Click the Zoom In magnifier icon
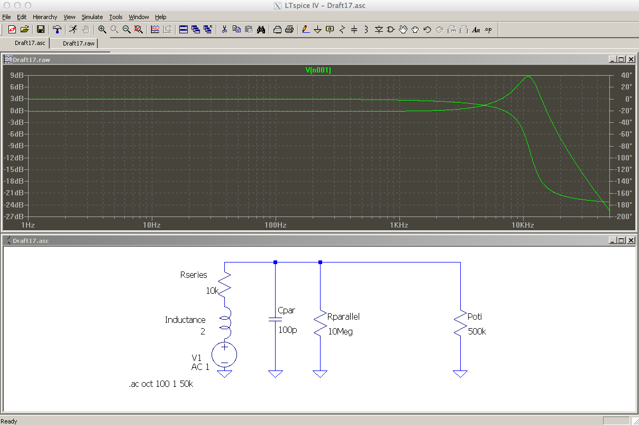The image size is (639, 425). click(x=102, y=30)
